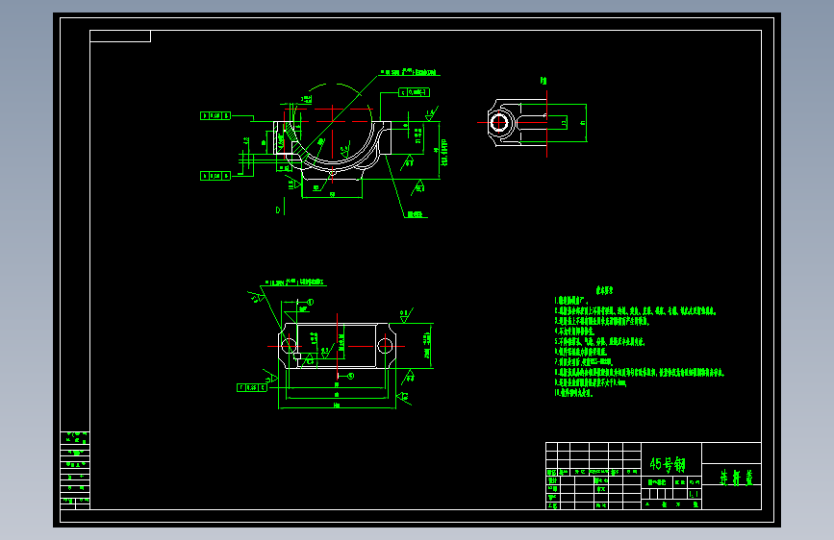Select tolerance frame left of plan view dimensions
The height and width of the screenshot is (540, 834).
[252, 387]
